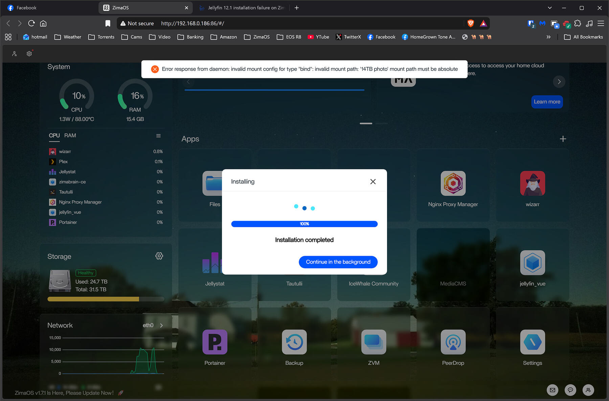Launch the wizarr app icon
The image size is (609, 401).
(533, 183)
